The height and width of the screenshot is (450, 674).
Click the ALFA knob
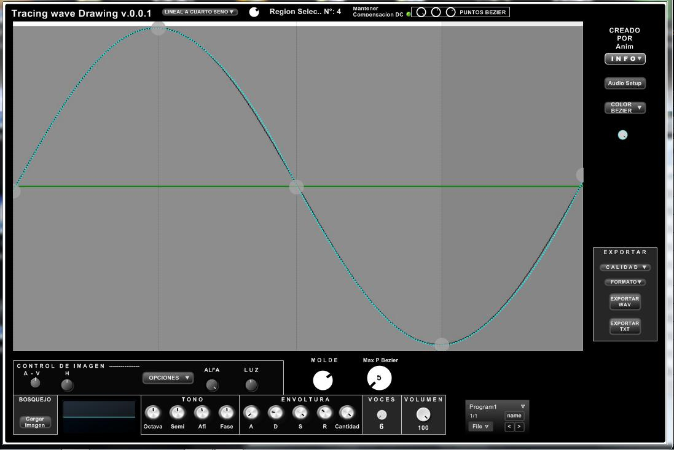tap(212, 385)
